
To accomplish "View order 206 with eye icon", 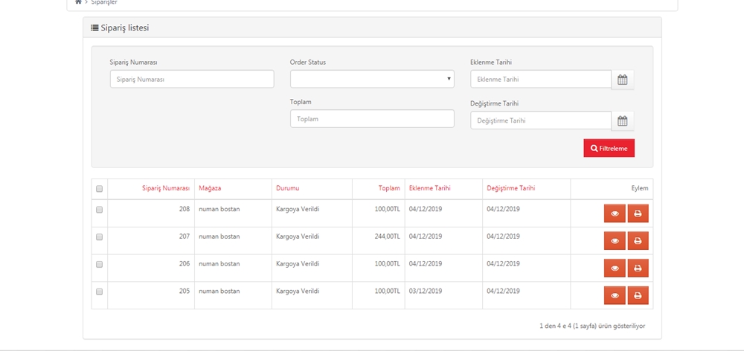I will (615, 268).
